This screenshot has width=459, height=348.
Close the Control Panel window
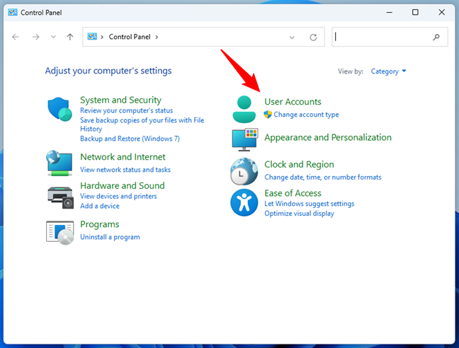(x=441, y=12)
